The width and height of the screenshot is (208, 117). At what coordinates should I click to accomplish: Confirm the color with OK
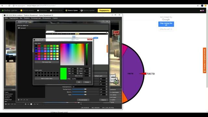click(79, 82)
